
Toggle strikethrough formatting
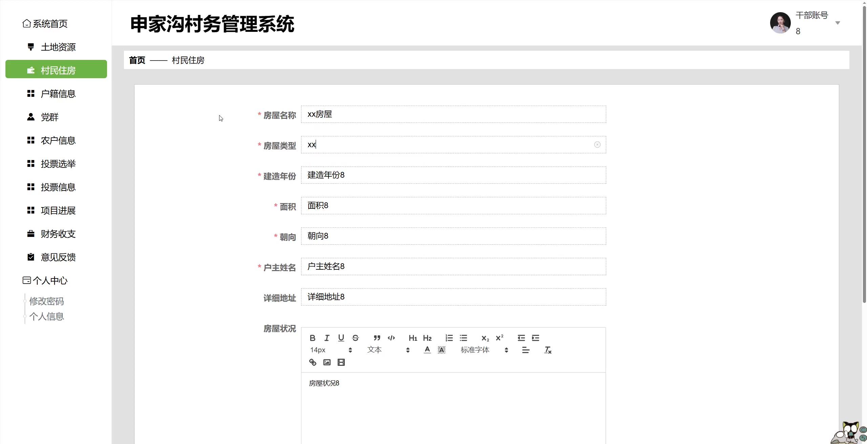click(355, 338)
